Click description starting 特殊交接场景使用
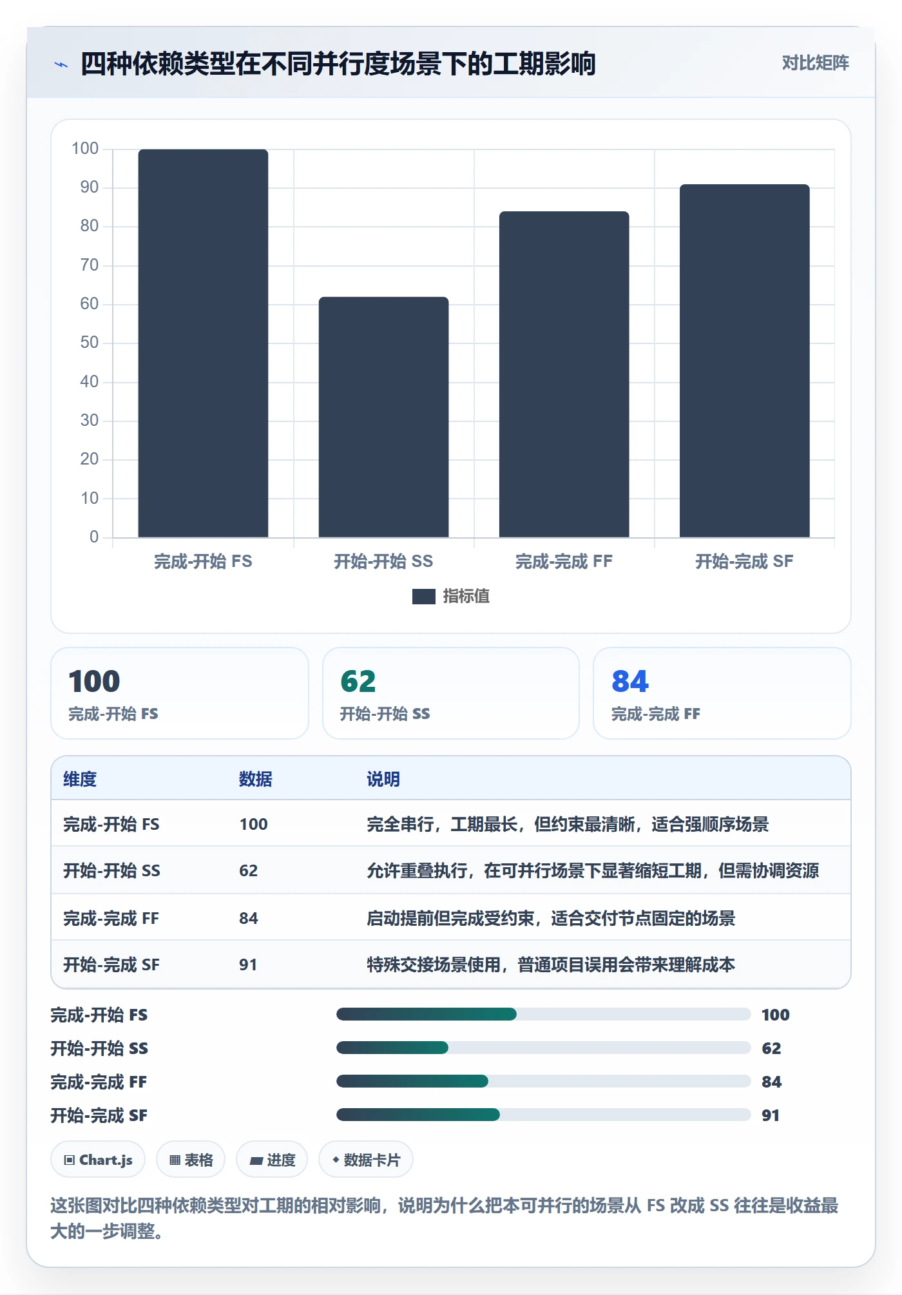 551,965
